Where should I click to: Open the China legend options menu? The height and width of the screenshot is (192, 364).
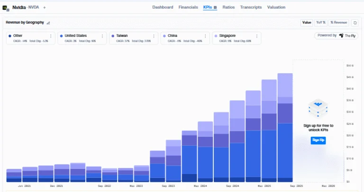point(205,36)
